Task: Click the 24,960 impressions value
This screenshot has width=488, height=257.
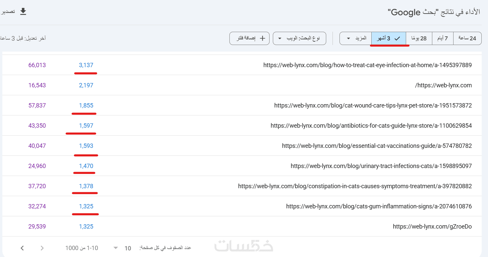Action: pyautogui.click(x=37, y=166)
